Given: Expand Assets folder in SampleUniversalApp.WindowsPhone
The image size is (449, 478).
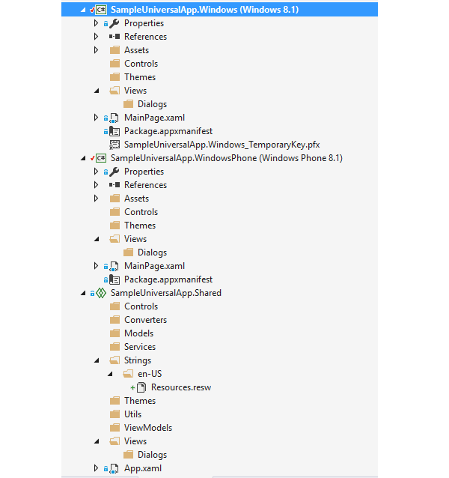Looking at the screenshot, I should point(96,199).
